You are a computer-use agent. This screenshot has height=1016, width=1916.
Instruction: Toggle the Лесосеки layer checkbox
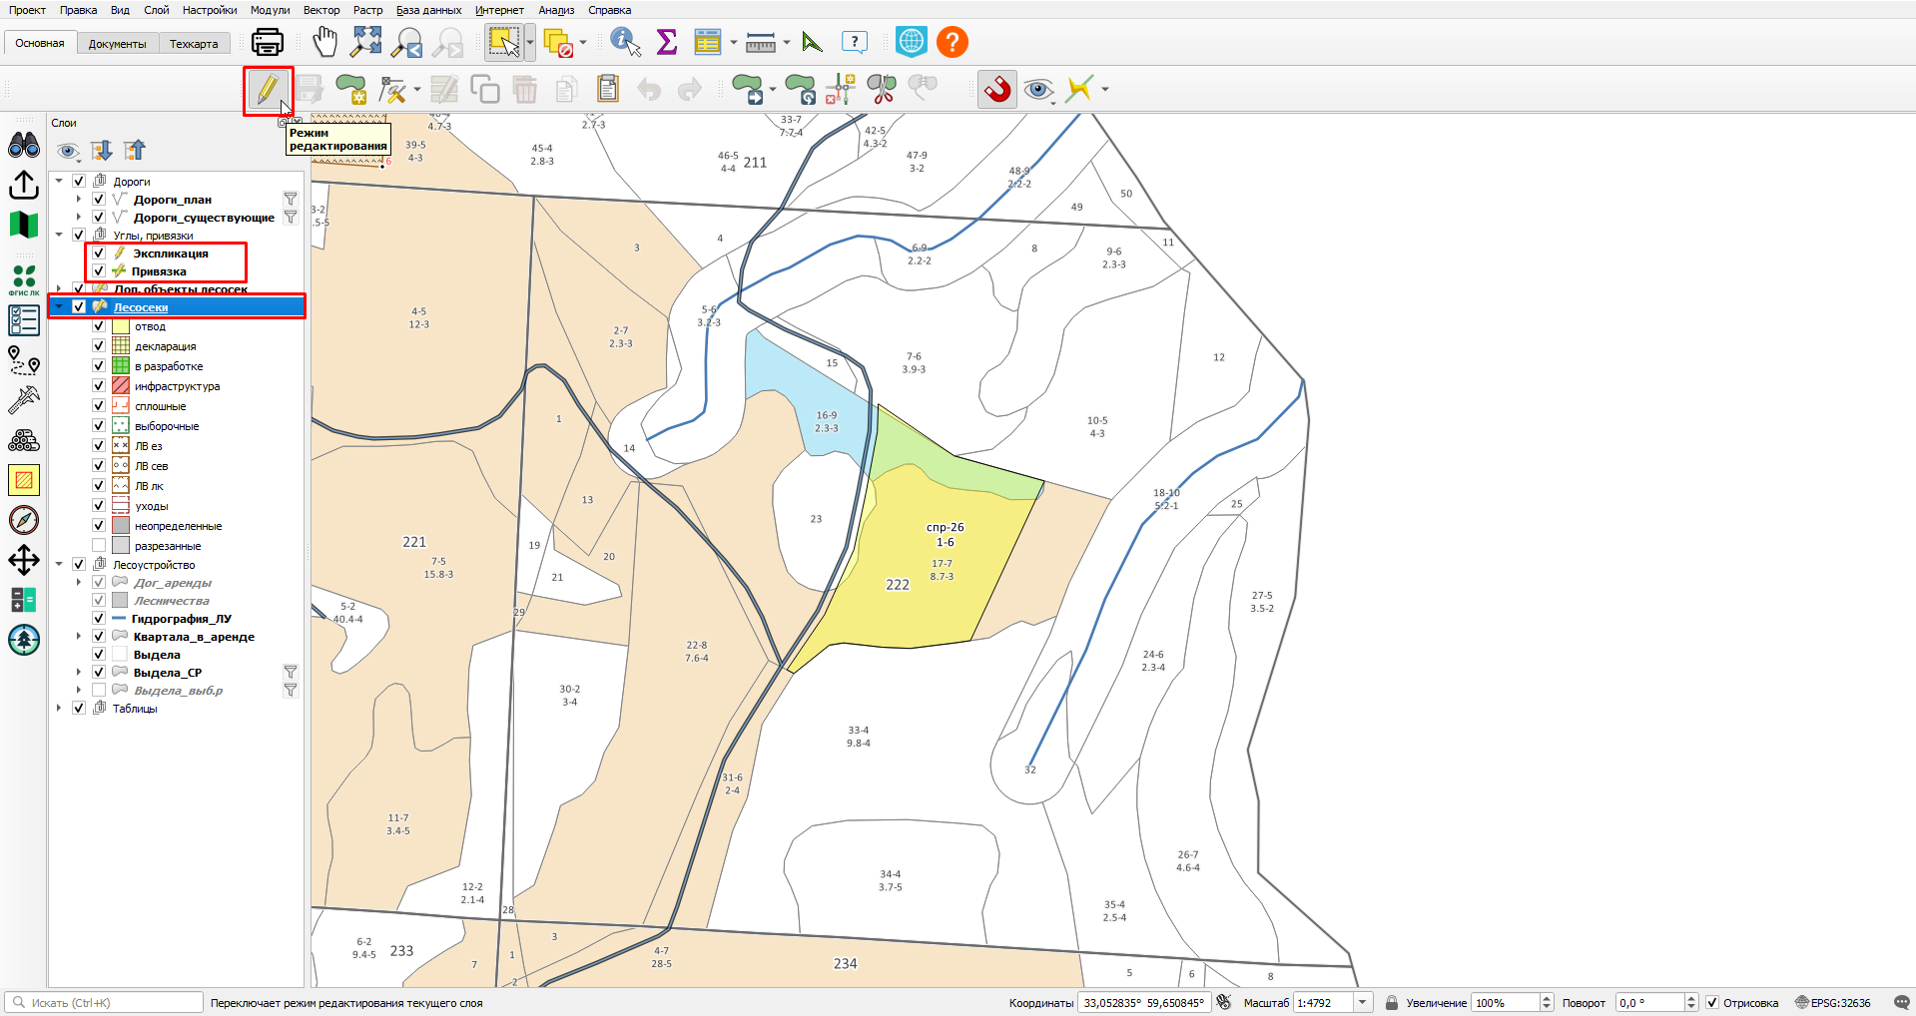click(79, 306)
